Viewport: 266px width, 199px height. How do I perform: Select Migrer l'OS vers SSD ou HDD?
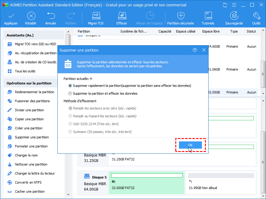click(x=32, y=44)
